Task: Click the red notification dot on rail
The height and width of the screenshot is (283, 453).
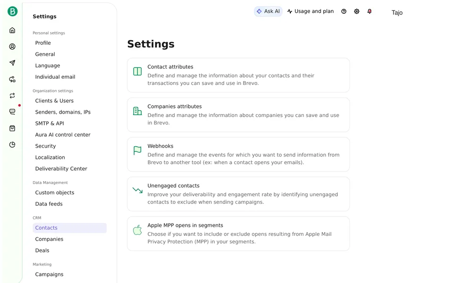Action: point(19,105)
